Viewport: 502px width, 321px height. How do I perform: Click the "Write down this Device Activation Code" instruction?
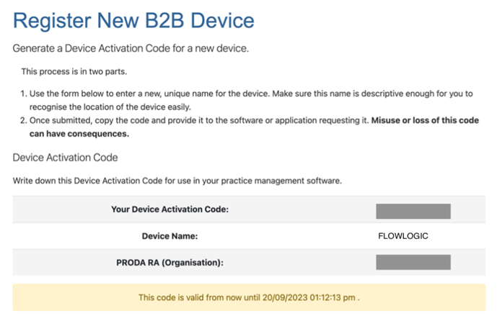[177, 180]
